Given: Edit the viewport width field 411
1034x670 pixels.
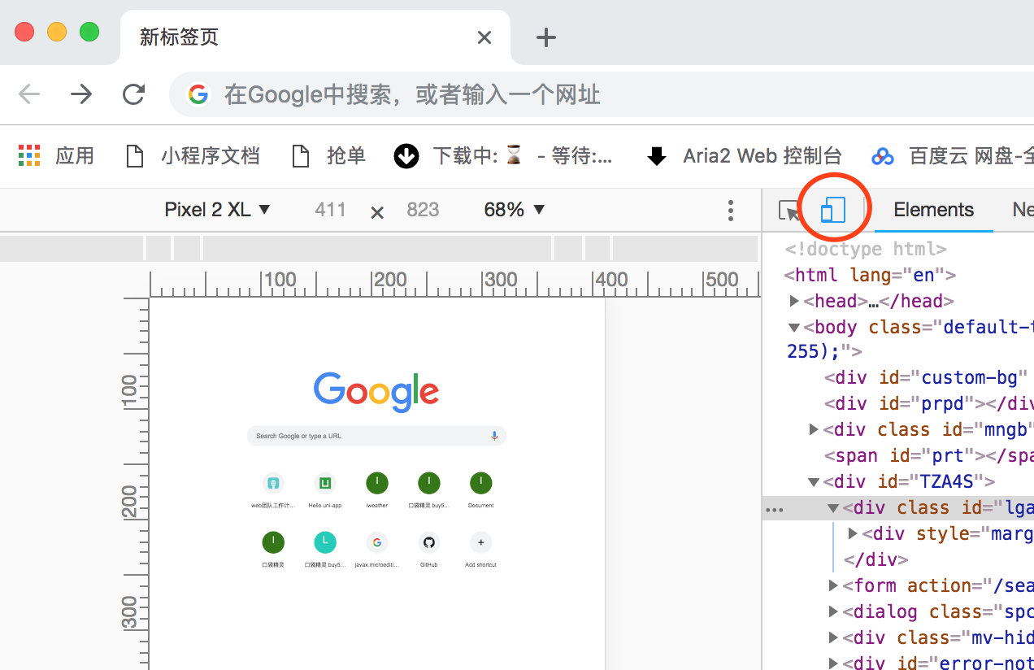Looking at the screenshot, I should [x=331, y=210].
